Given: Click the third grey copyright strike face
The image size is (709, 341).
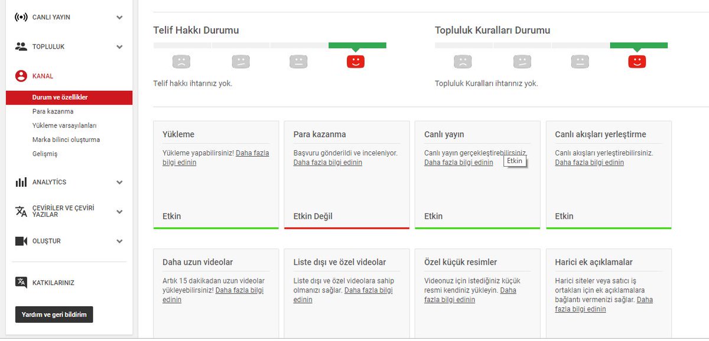Looking at the screenshot, I should [x=298, y=61].
